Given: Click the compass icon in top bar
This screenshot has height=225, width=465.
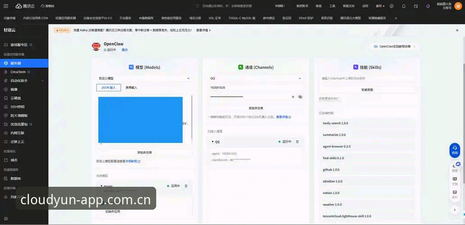Looking at the screenshot, I should pyautogui.click(x=392, y=6).
